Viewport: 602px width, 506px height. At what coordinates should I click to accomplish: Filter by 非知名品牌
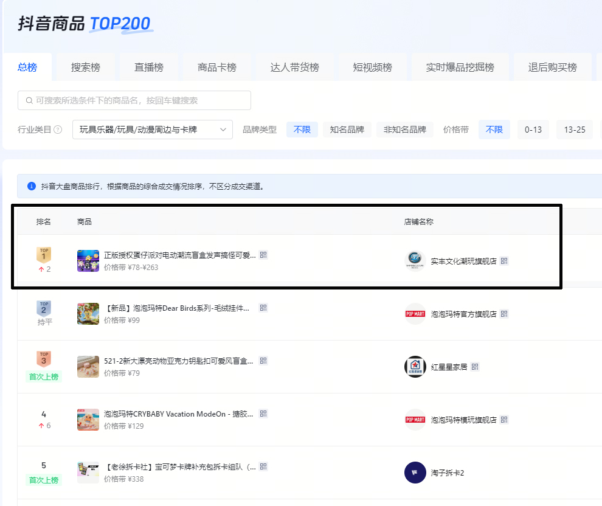click(404, 130)
